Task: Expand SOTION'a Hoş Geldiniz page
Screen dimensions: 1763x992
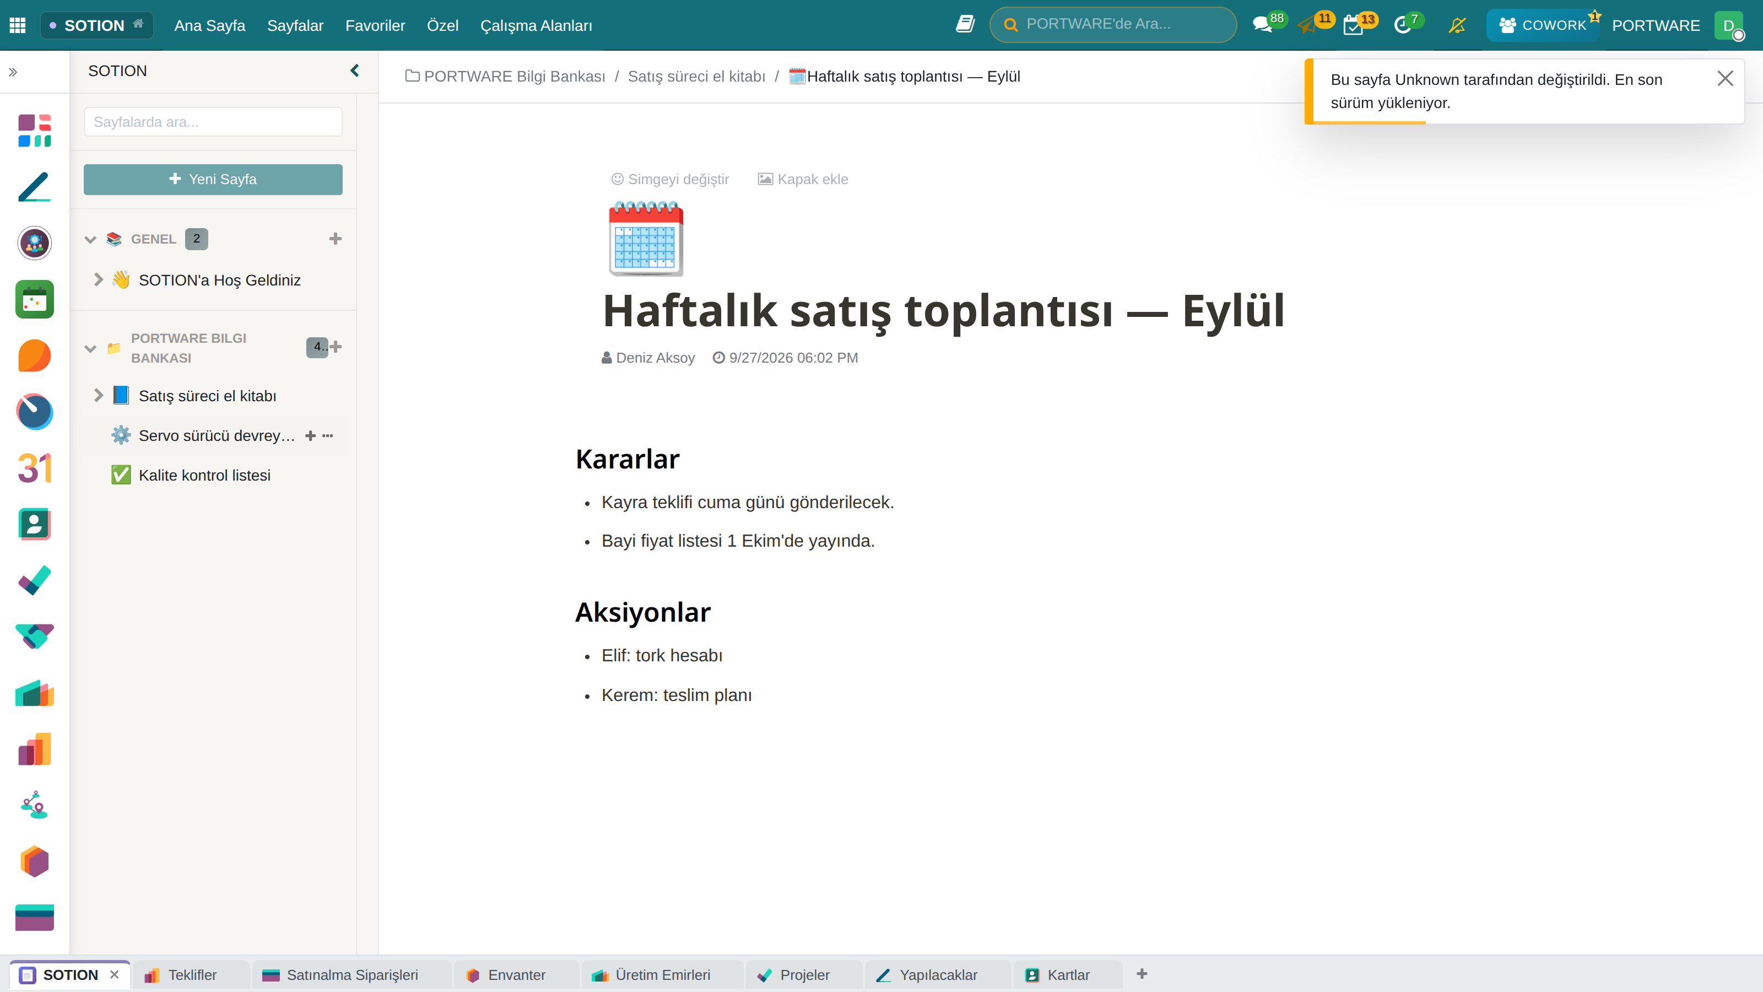Action: click(99, 279)
